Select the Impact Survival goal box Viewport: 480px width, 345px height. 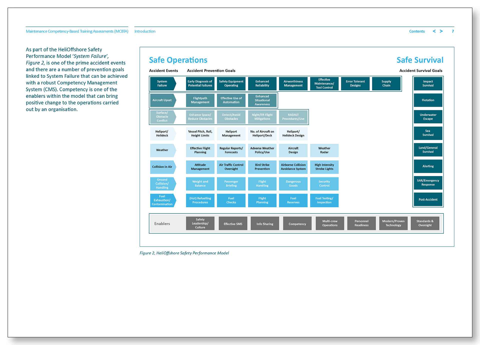click(428, 83)
